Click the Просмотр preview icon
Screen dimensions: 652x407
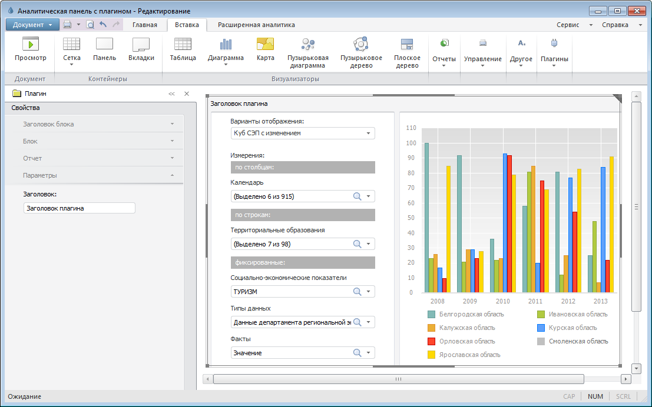pyautogui.click(x=30, y=45)
